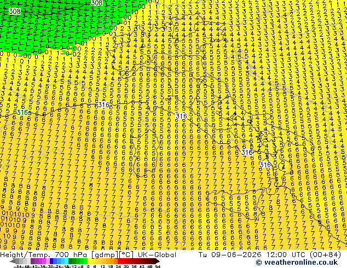Click the yellow swatch above the 0 label
Image resolution: width=347 pixels, height=268 pixels.
(x=89, y=261)
